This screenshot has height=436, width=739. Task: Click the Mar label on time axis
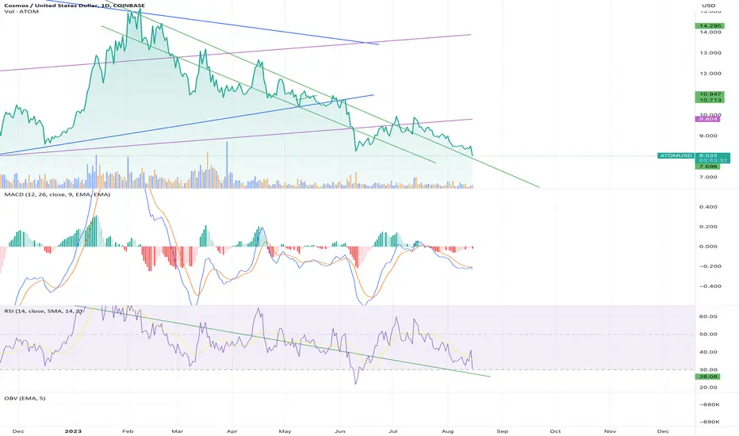point(177,431)
